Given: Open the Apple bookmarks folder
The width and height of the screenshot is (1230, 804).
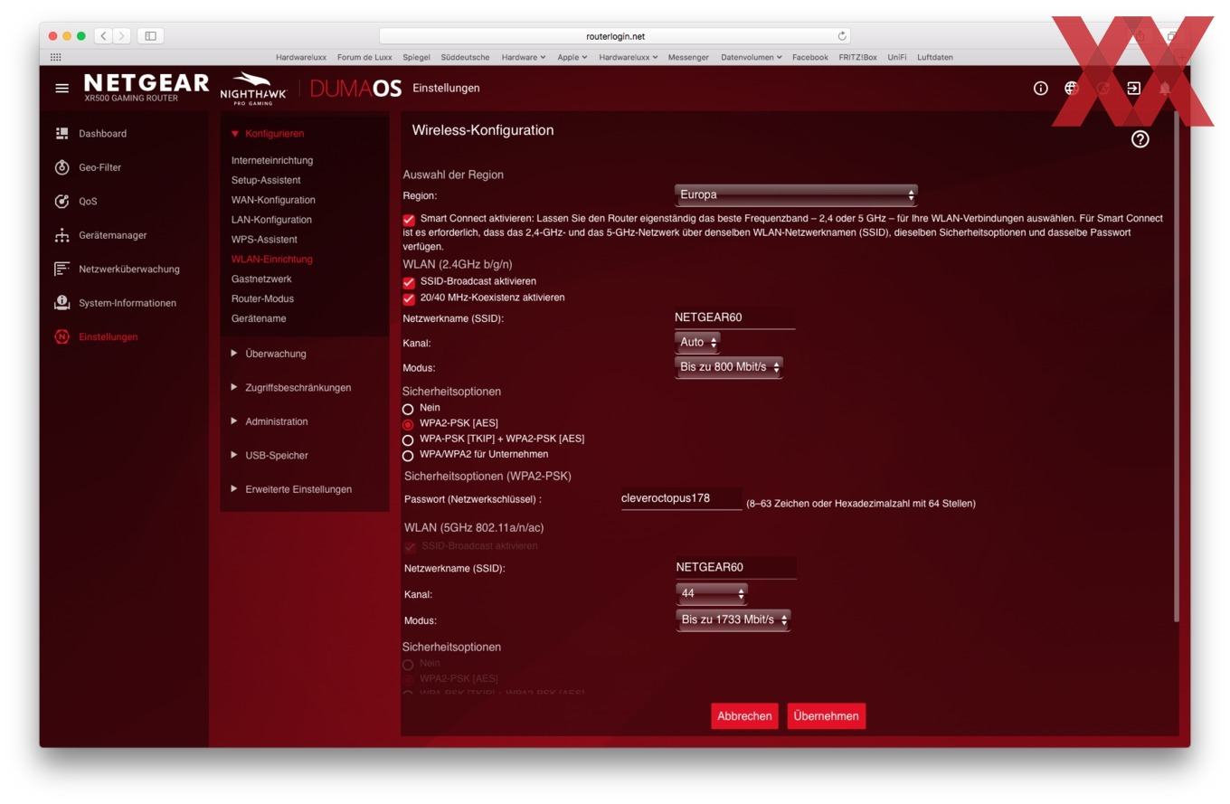Looking at the screenshot, I should (x=572, y=57).
